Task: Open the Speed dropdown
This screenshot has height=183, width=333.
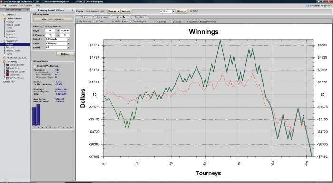Action: point(68,39)
